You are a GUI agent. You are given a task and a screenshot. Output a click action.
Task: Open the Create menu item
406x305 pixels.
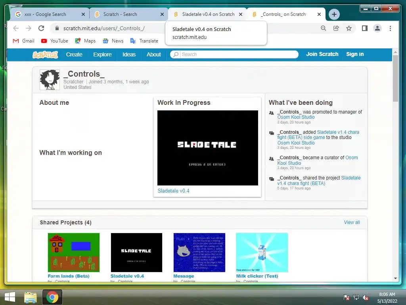(x=74, y=54)
